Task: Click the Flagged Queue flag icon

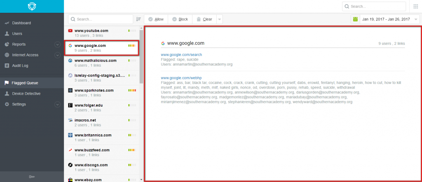Action: click(x=7, y=83)
